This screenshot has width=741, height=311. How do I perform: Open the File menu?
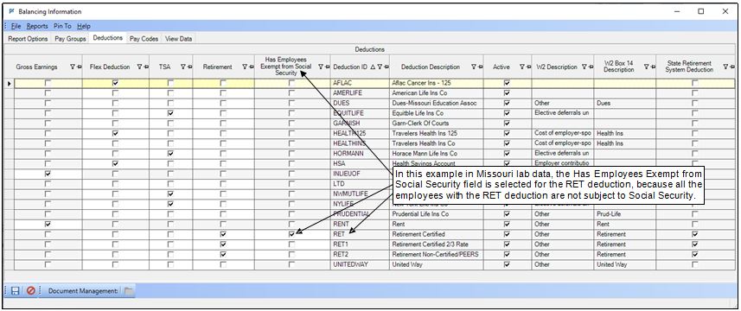point(16,27)
